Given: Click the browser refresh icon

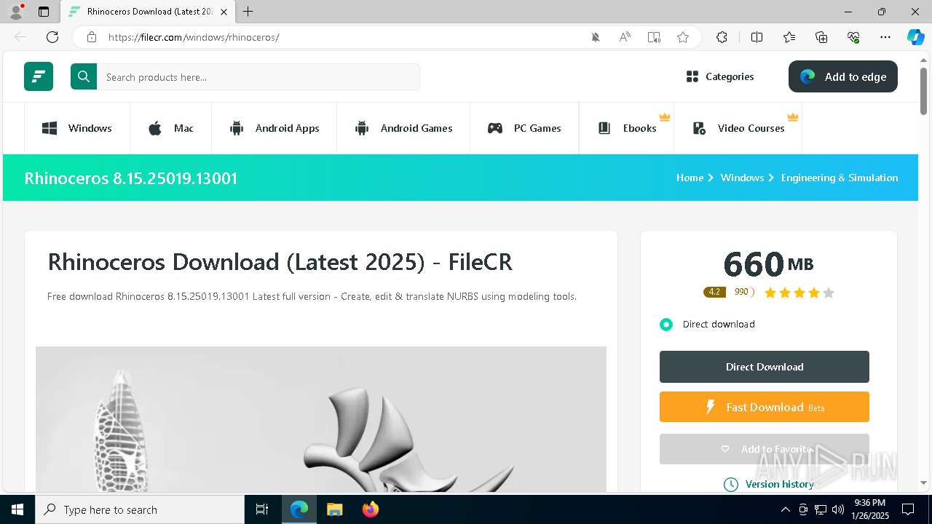Looking at the screenshot, I should [x=52, y=37].
